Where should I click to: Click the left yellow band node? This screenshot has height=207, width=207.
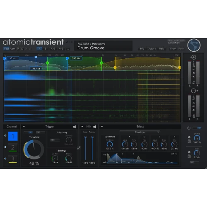point(115,67)
